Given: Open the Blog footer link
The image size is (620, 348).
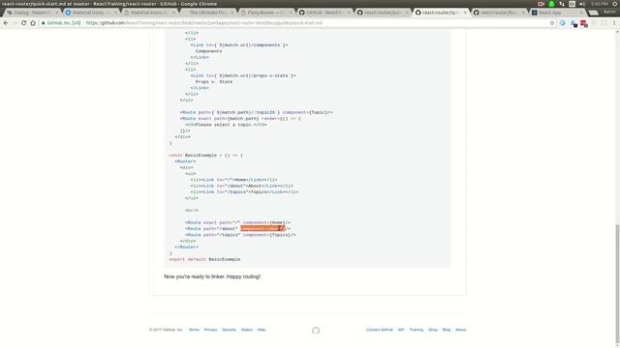Looking at the screenshot, I should (447, 330).
